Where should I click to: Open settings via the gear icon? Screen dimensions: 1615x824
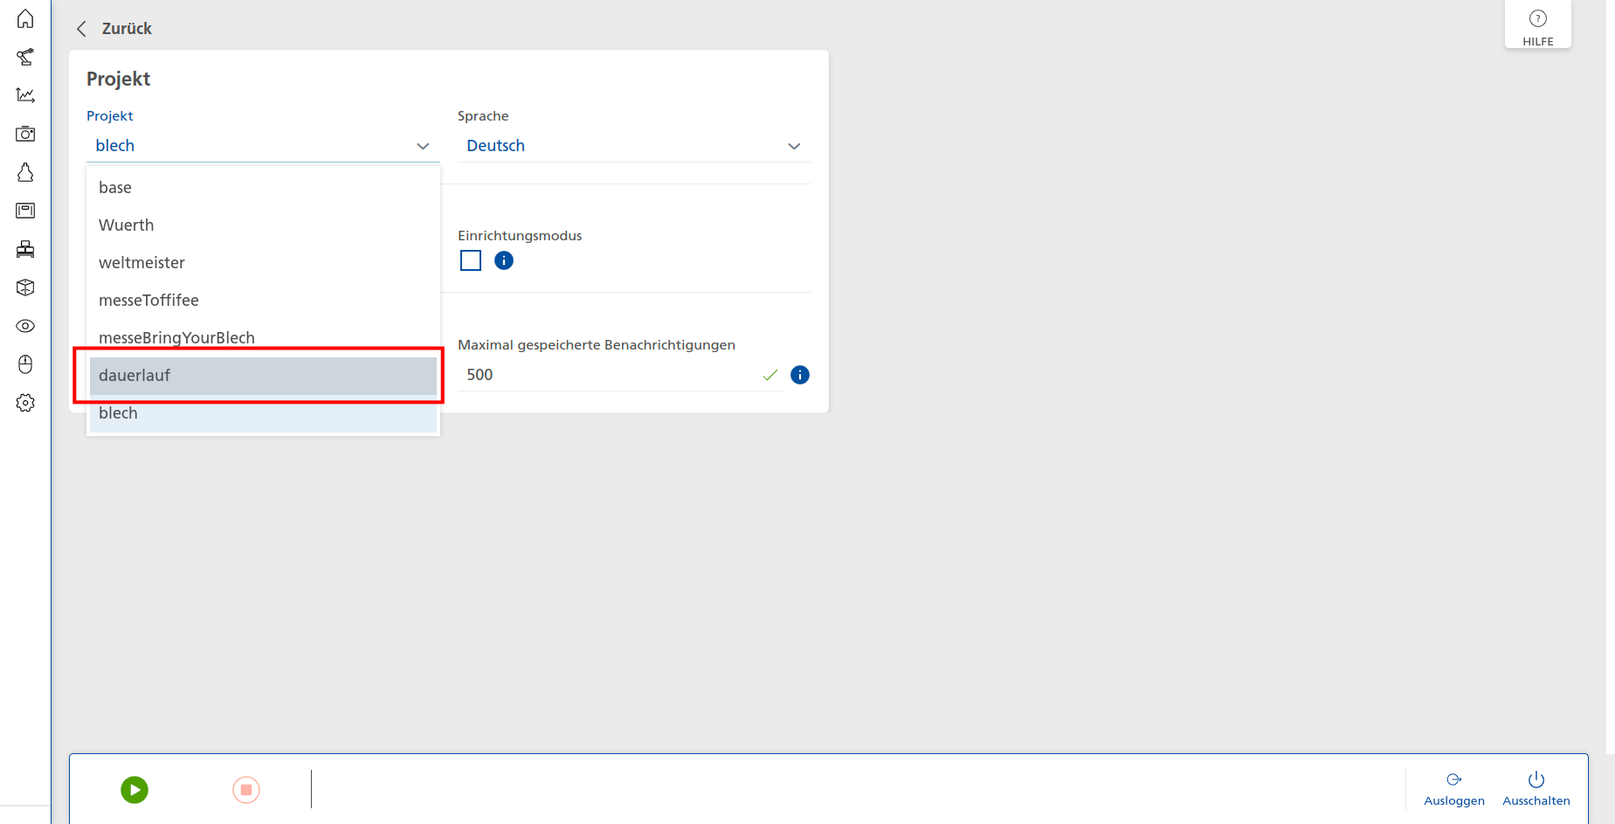pos(25,403)
